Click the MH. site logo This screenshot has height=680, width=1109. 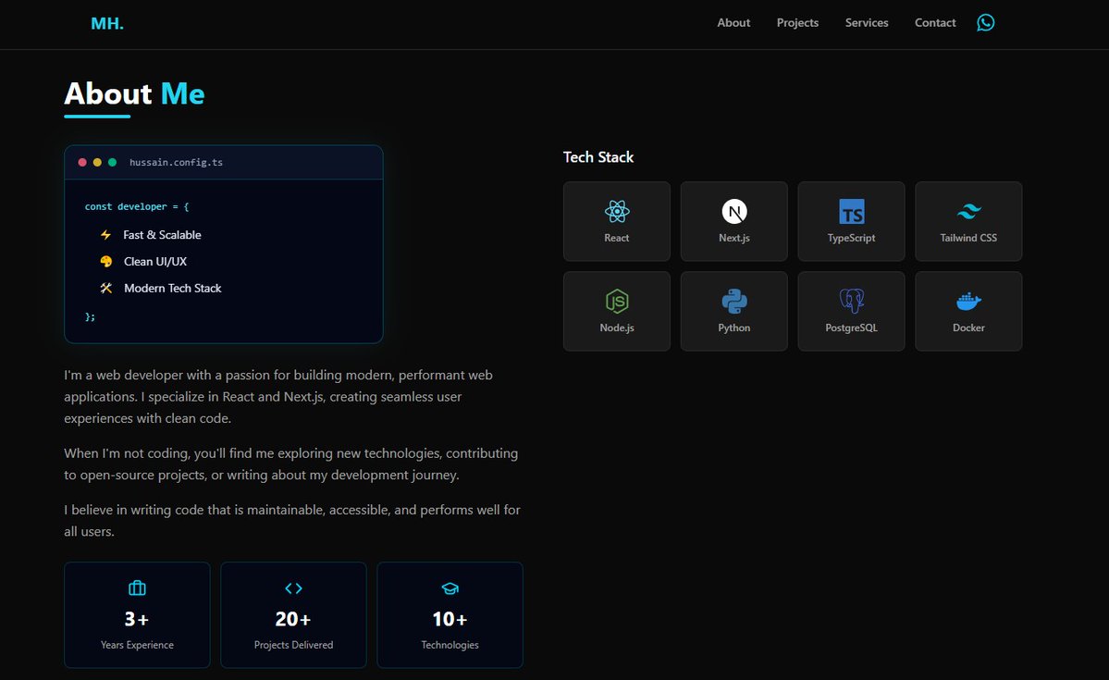tap(107, 23)
